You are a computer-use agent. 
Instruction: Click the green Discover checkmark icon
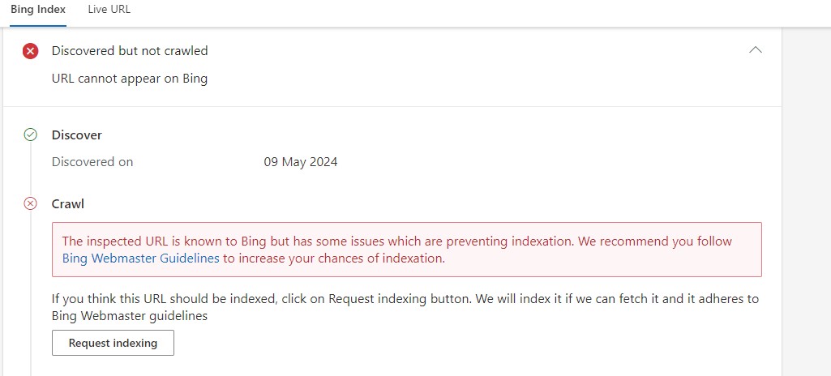(31, 135)
